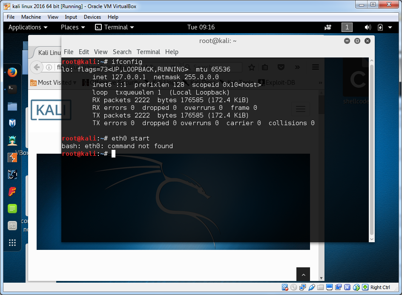Image resolution: width=402 pixels, height=295 pixels.
Task: Launch the Faraday IDE dock icon
Action: point(12,192)
